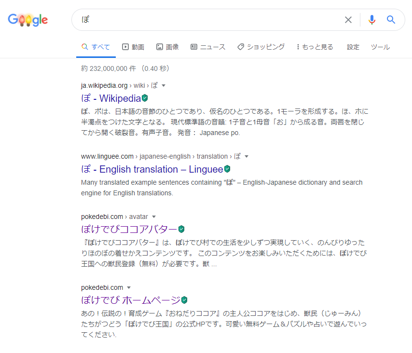Image resolution: width=412 pixels, height=353 pixels.
Task: Open the 設定 menu
Action: 353,47
